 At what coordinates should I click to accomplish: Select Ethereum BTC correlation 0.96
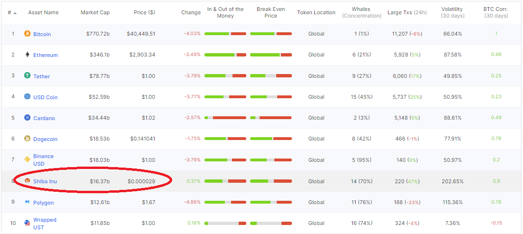(x=496, y=54)
